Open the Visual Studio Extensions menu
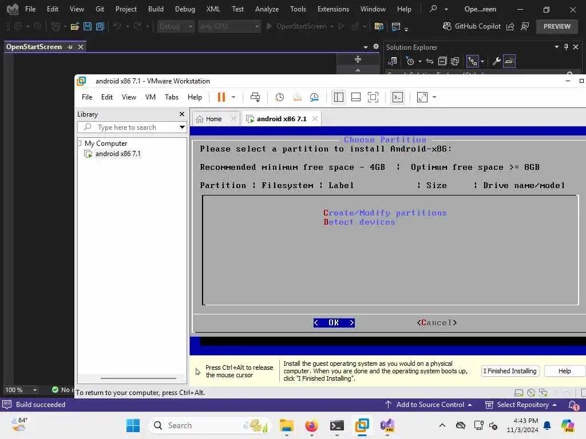Image resolution: width=586 pixels, height=439 pixels. pyautogui.click(x=333, y=9)
